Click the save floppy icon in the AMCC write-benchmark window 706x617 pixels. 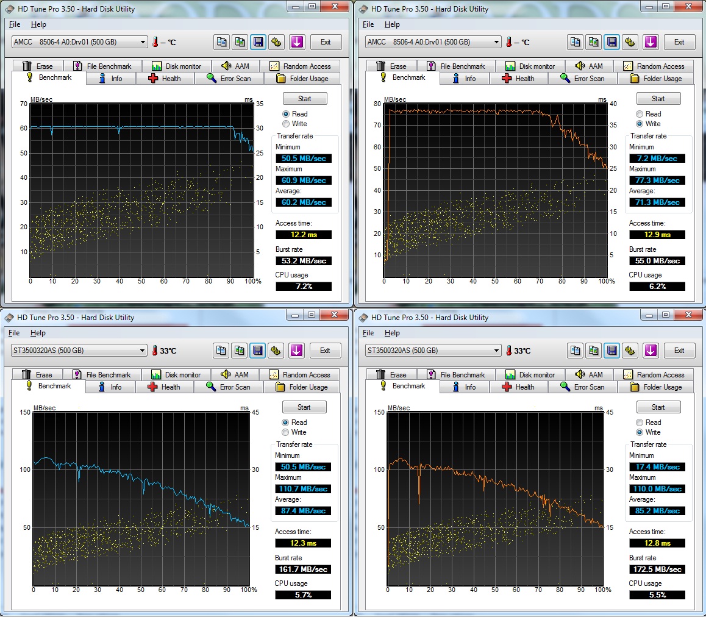click(612, 42)
